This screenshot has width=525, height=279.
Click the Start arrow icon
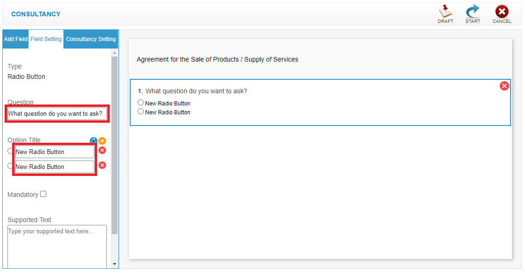pos(472,11)
